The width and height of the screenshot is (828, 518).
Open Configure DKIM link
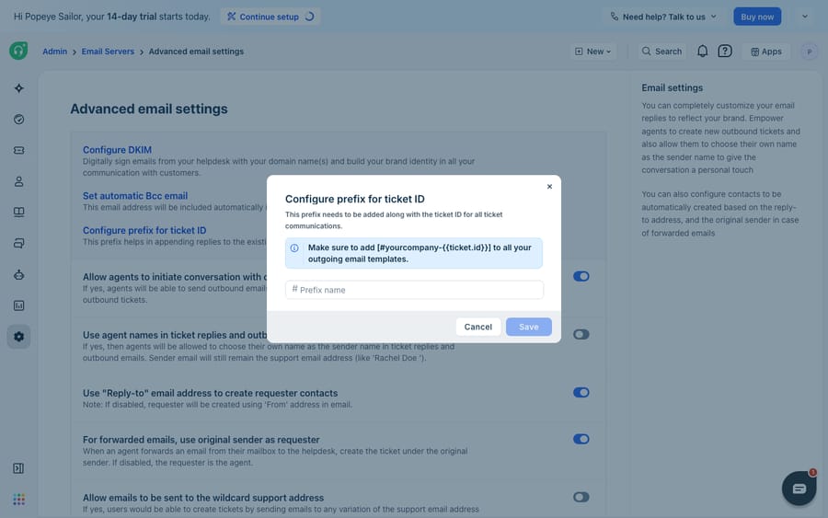tap(117, 149)
